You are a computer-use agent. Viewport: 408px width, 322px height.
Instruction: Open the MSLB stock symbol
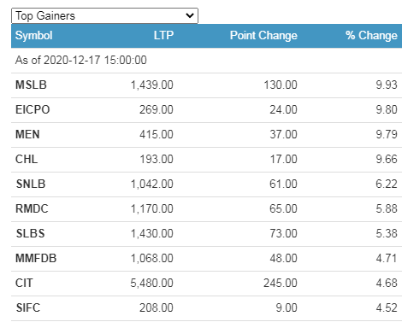coord(31,85)
